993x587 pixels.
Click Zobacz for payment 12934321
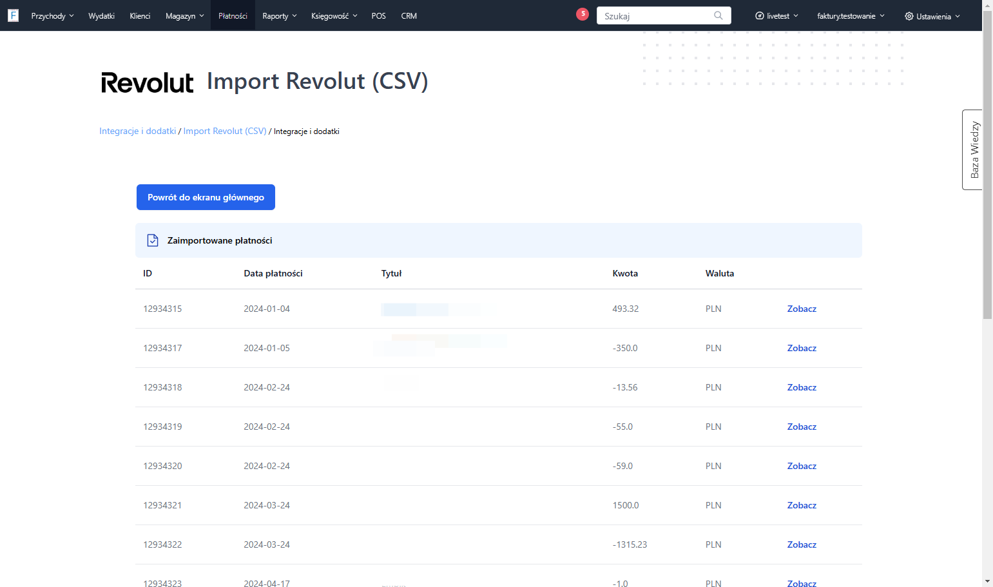pos(802,505)
